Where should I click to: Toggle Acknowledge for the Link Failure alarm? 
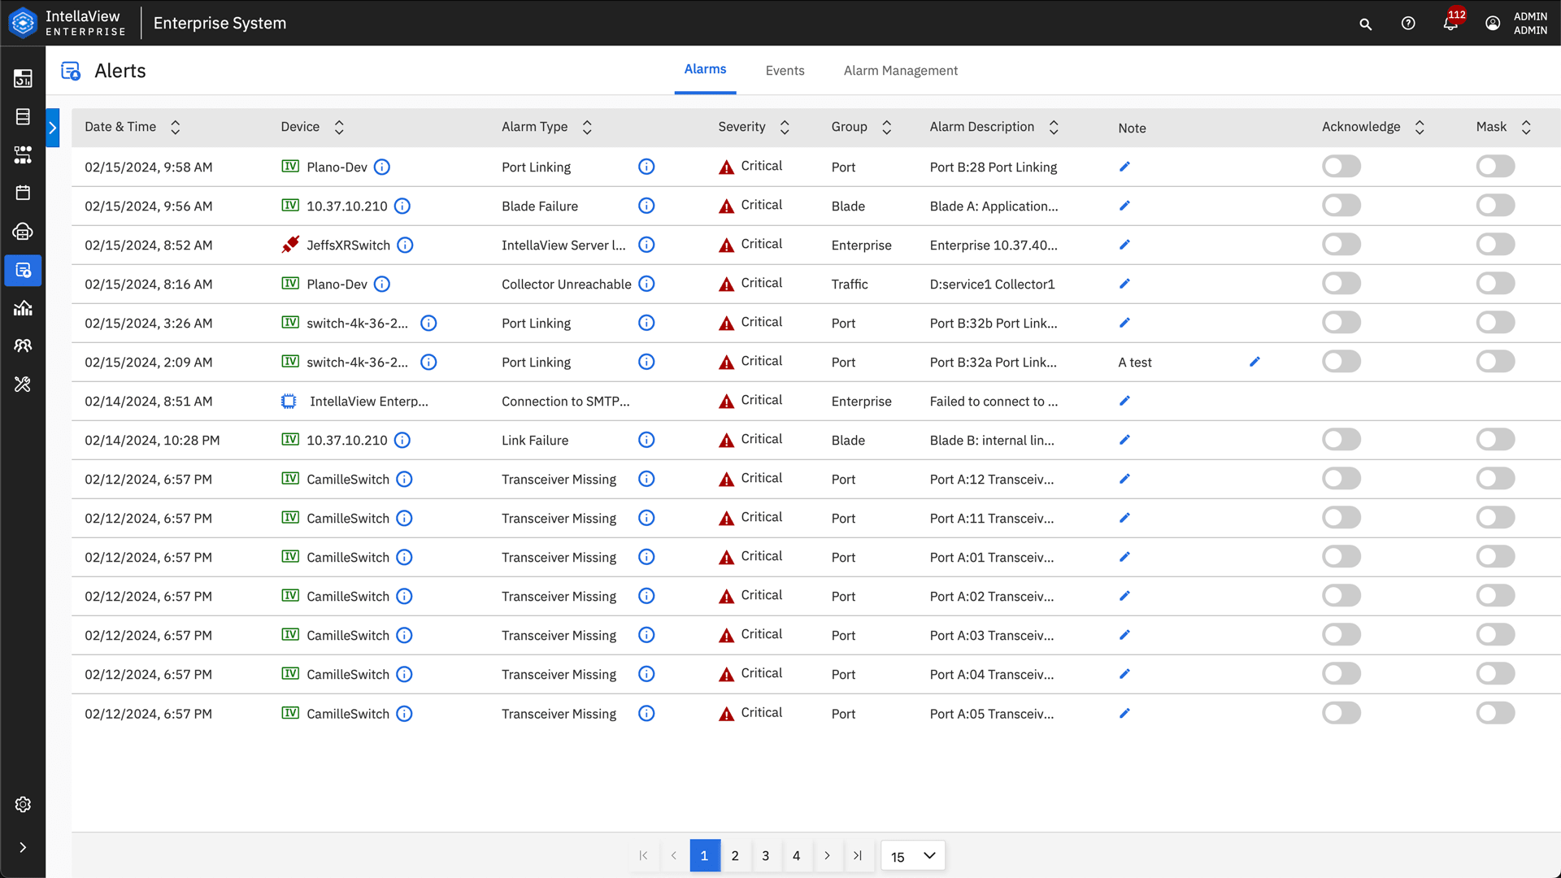pyautogui.click(x=1341, y=440)
